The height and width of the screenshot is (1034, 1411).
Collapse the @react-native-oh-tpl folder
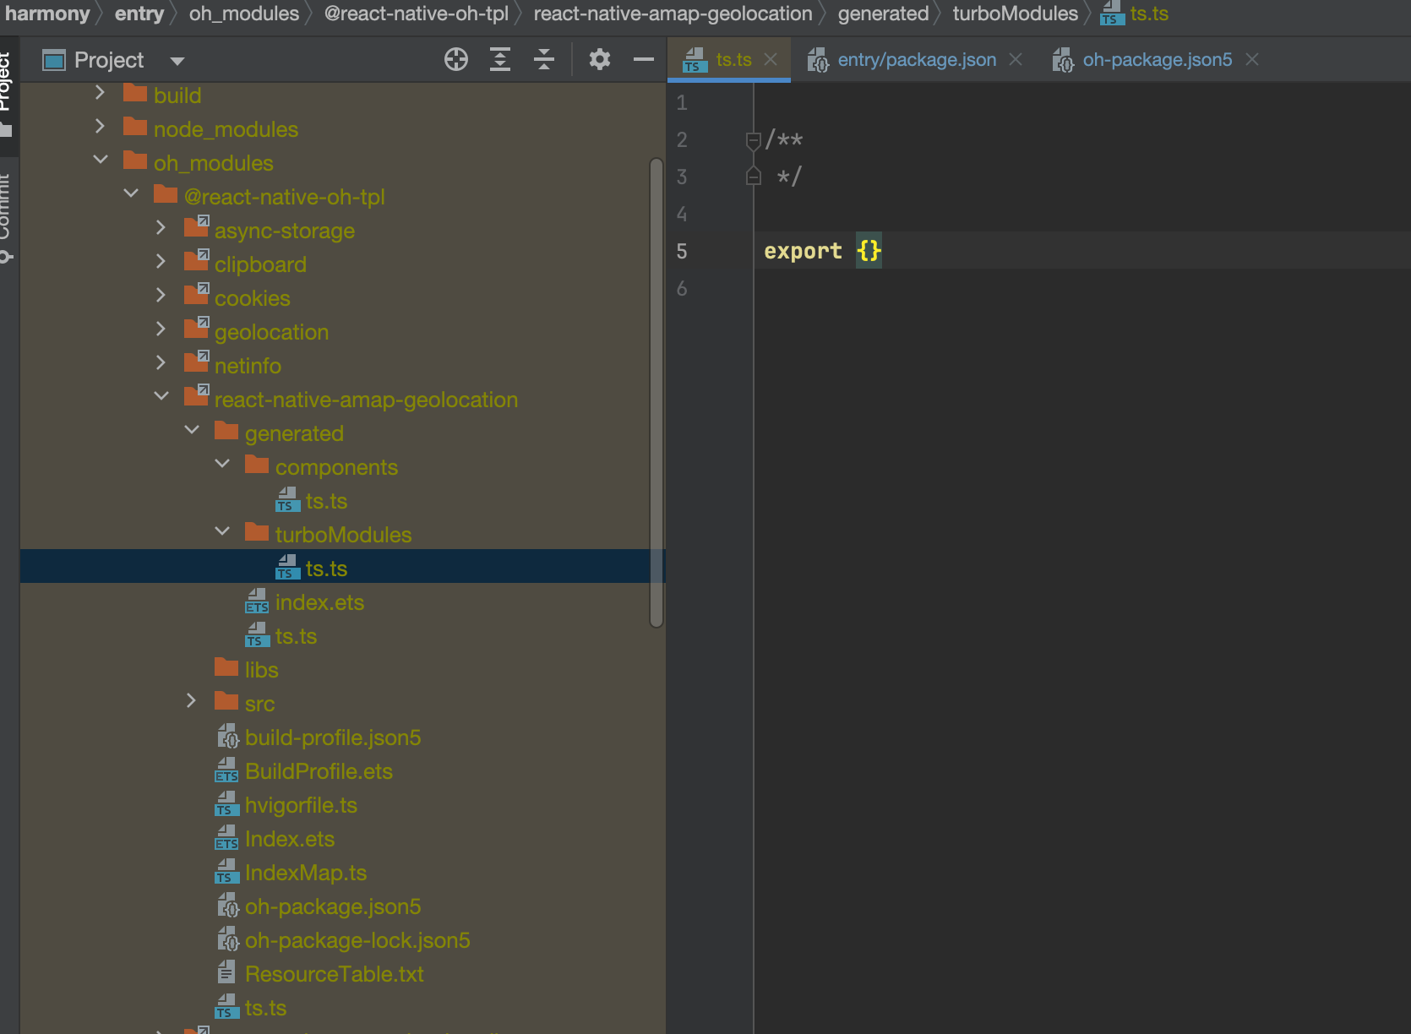(131, 193)
